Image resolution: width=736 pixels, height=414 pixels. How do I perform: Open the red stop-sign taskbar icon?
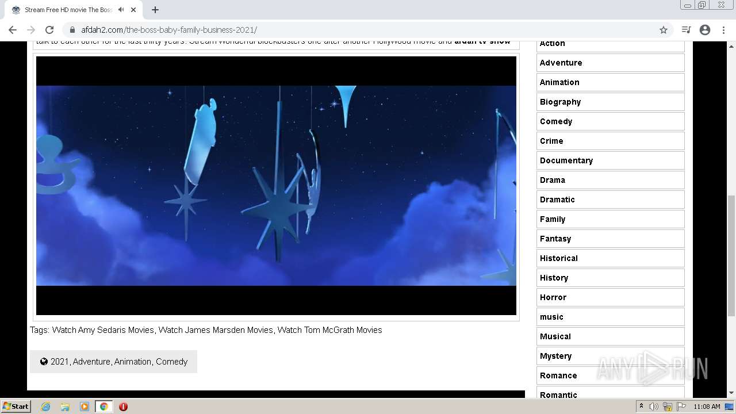[x=123, y=407]
